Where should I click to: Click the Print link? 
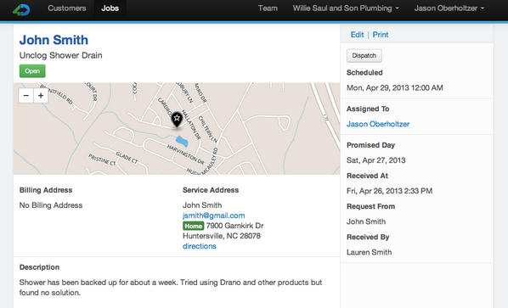(381, 35)
